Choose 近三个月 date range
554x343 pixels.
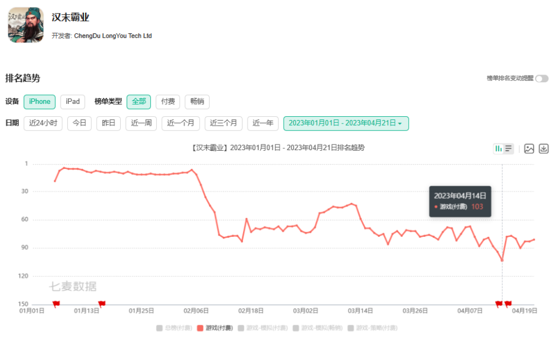click(224, 123)
